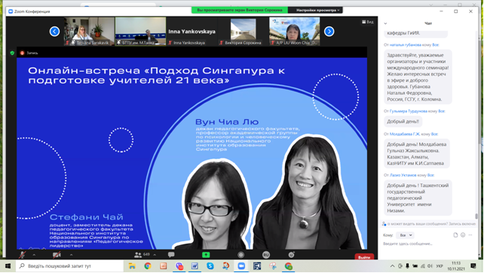Viewport: 484px width, 273px height.
Task: Go to previous participants with left arrow
Action: 54,31
